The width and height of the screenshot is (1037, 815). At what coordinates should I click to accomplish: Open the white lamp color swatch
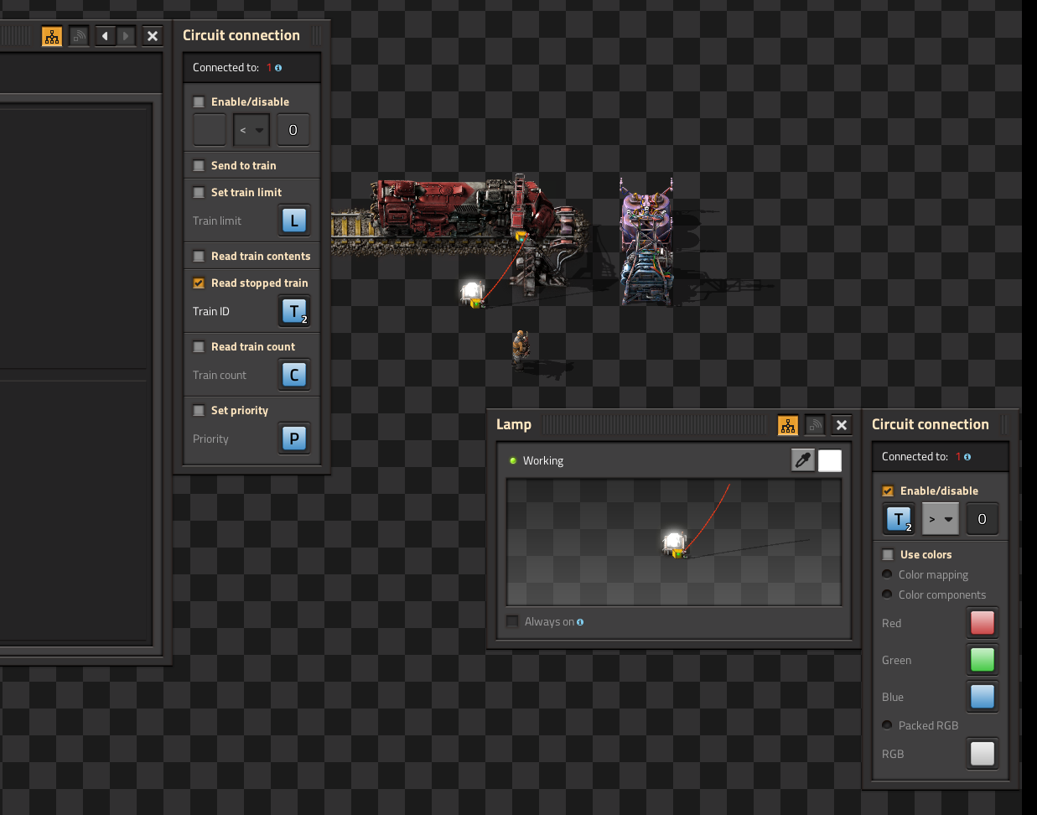(830, 460)
